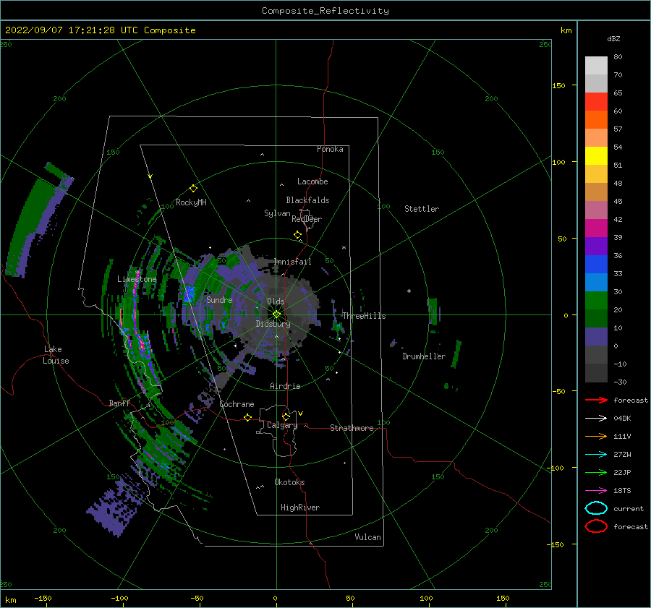Click the Didsbury town label

click(x=273, y=324)
